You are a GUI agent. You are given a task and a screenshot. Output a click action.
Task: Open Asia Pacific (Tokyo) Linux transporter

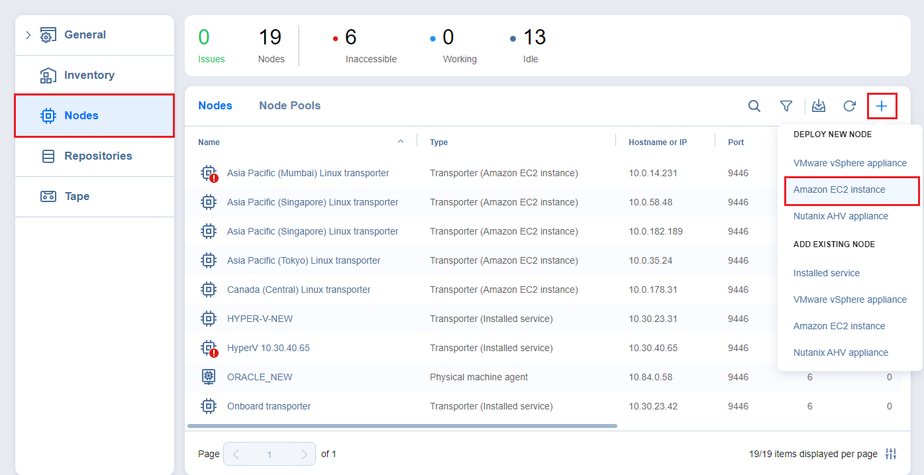[303, 260]
